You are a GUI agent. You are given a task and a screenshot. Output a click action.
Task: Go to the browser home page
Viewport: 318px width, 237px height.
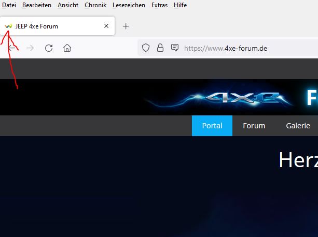[67, 48]
